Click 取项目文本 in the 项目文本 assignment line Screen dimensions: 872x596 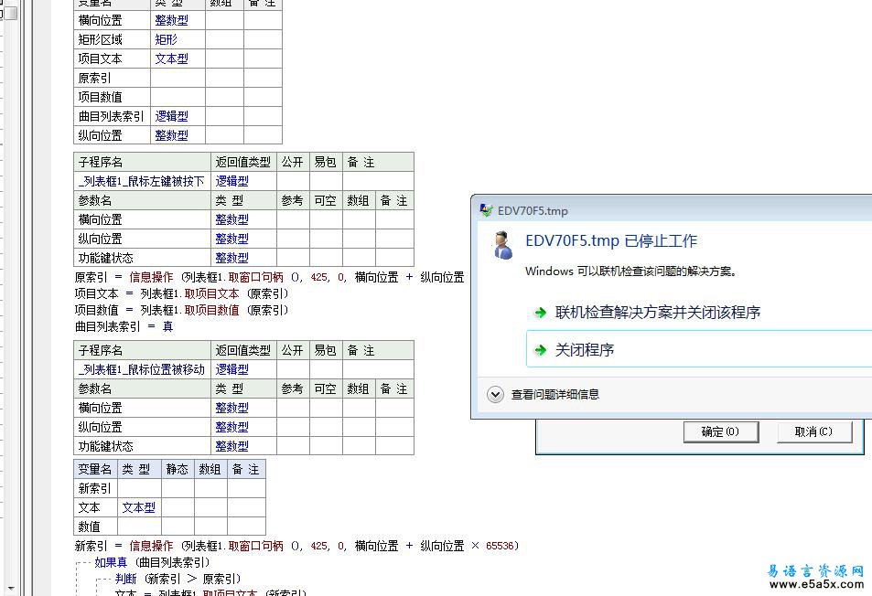(212, 293)
